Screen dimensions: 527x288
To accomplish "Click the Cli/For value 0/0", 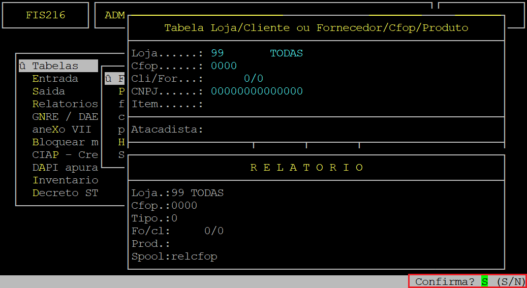I will tap(254, 79).
